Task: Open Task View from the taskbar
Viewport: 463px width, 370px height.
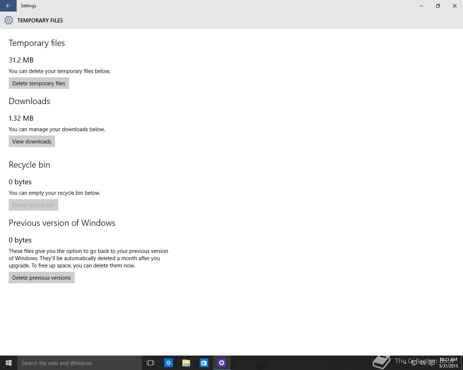Action: [x=150, y=363]
